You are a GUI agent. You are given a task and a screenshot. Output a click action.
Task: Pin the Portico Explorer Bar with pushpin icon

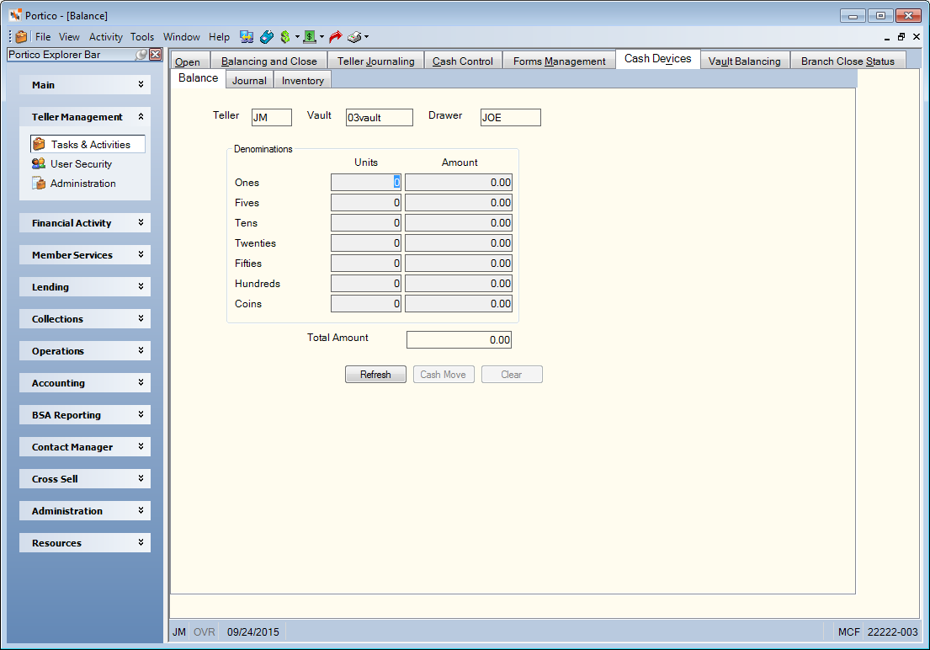pyautogui.click(x=141, y=55)
